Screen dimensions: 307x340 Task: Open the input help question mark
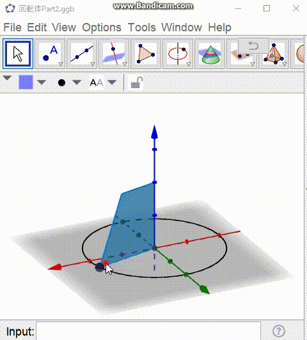[x=279, y=331]
